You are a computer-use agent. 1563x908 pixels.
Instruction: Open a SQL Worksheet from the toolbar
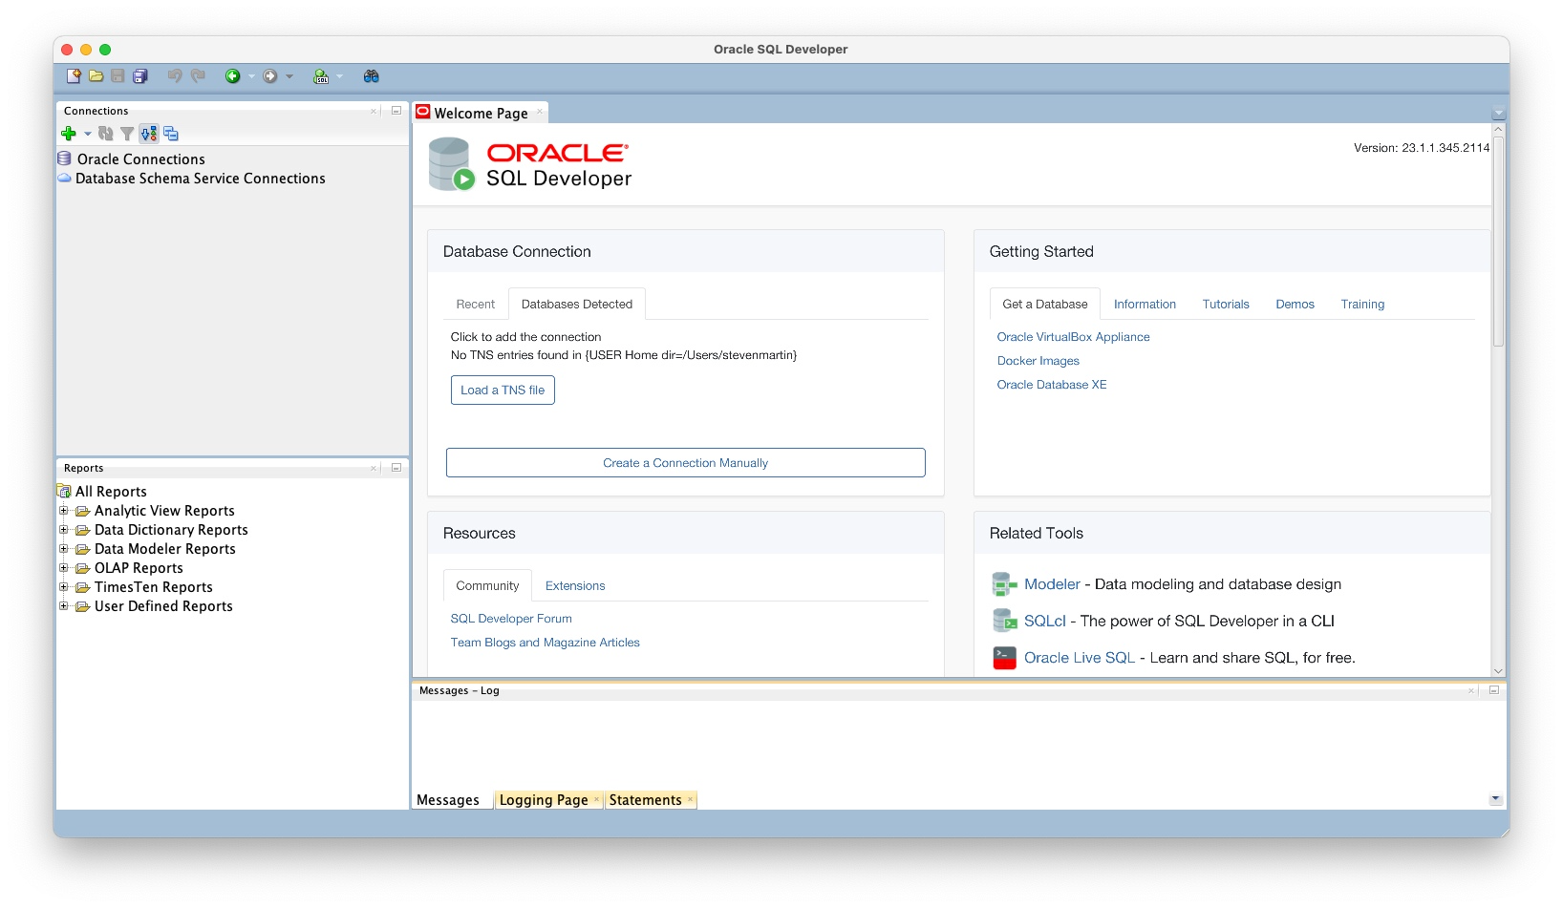[322, 76]
